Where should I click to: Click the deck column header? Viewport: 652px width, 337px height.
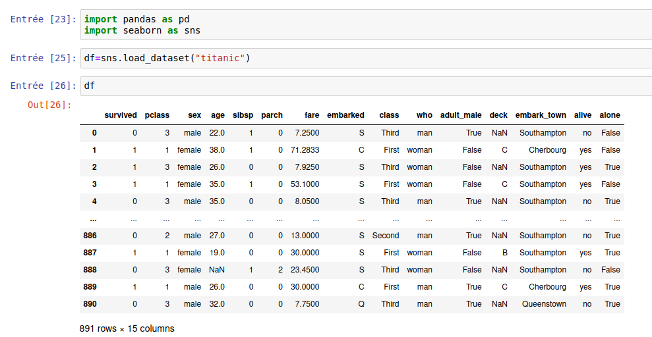point(498,115)
